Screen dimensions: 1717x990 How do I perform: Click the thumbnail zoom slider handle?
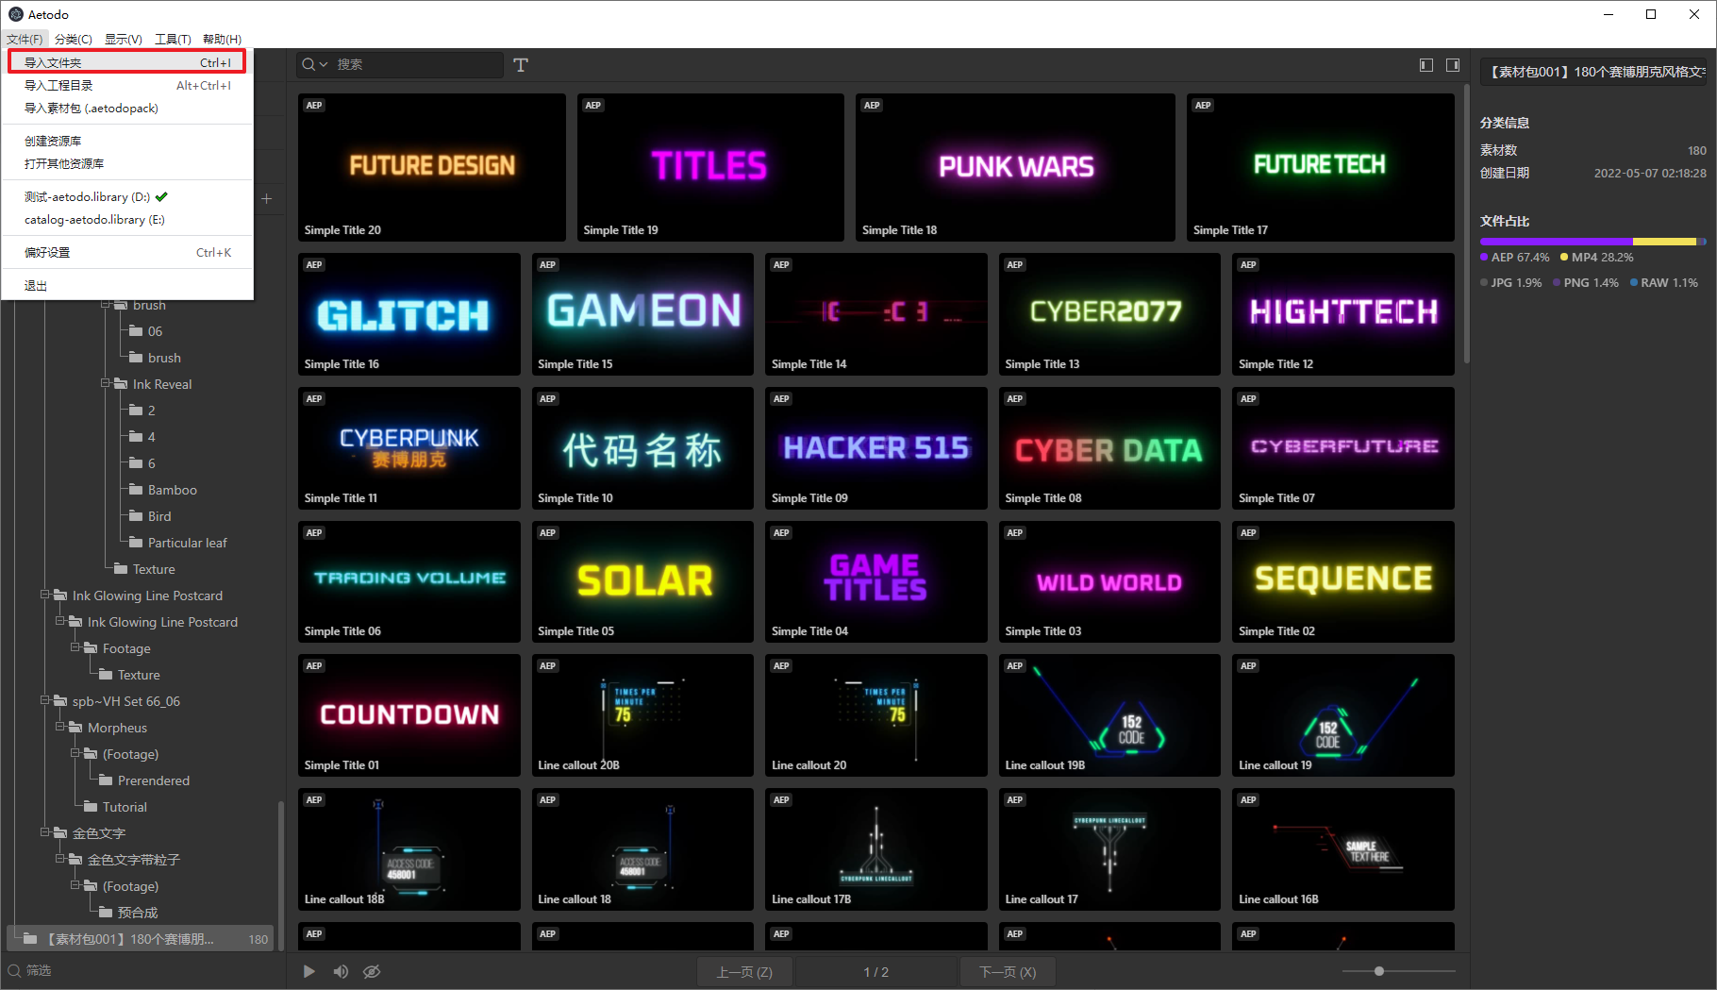(x=1379, y=971)
